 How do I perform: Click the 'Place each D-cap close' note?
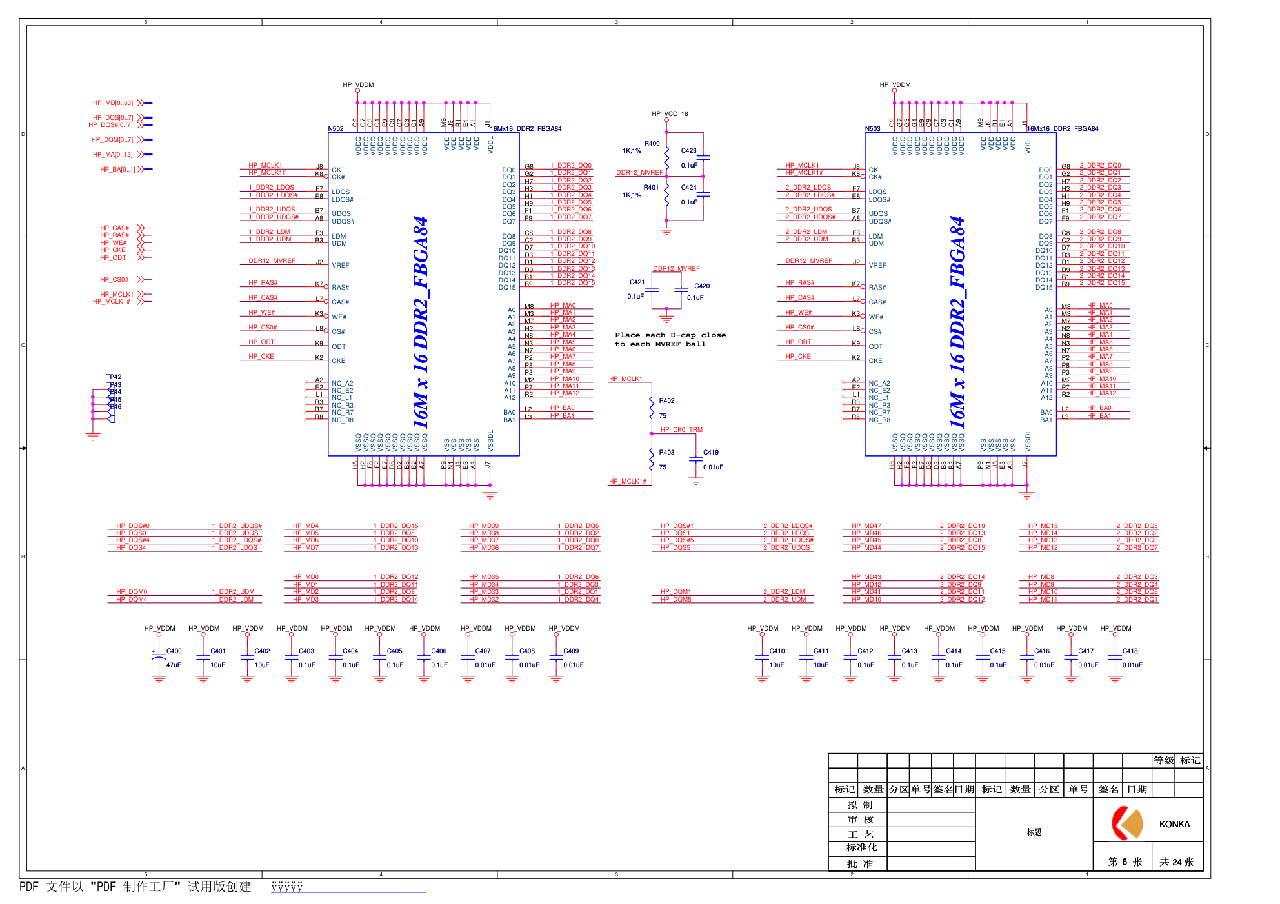point(670,335)
